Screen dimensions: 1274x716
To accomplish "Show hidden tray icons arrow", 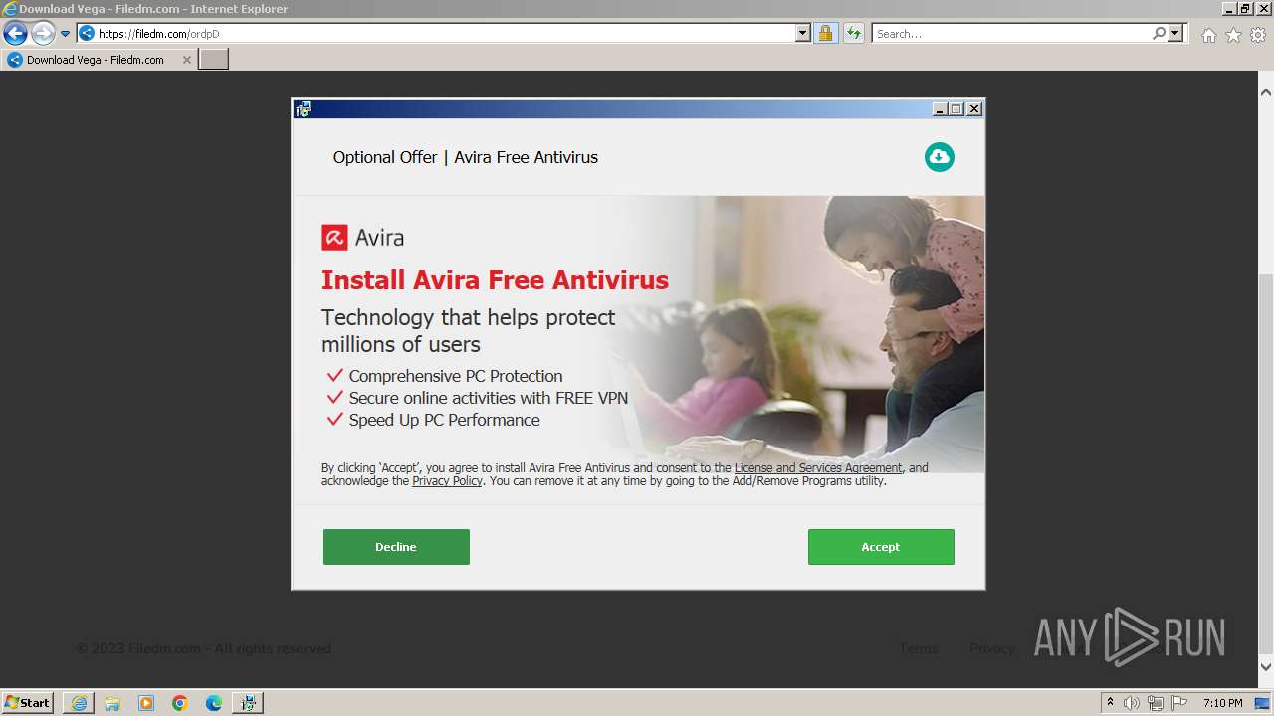I will coord(1110,703).
